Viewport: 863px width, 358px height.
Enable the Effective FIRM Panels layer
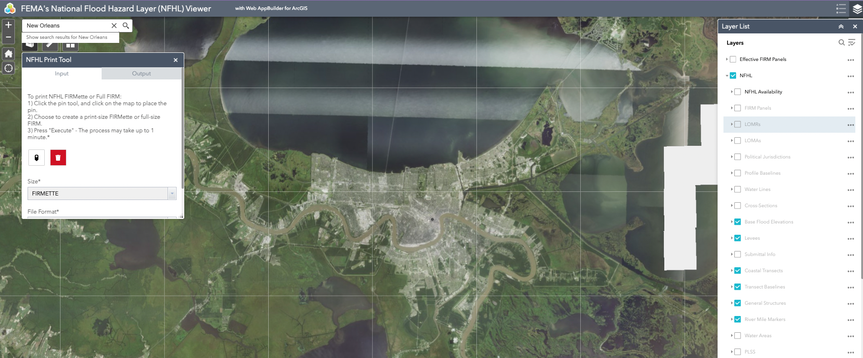[x=733, y=60]
